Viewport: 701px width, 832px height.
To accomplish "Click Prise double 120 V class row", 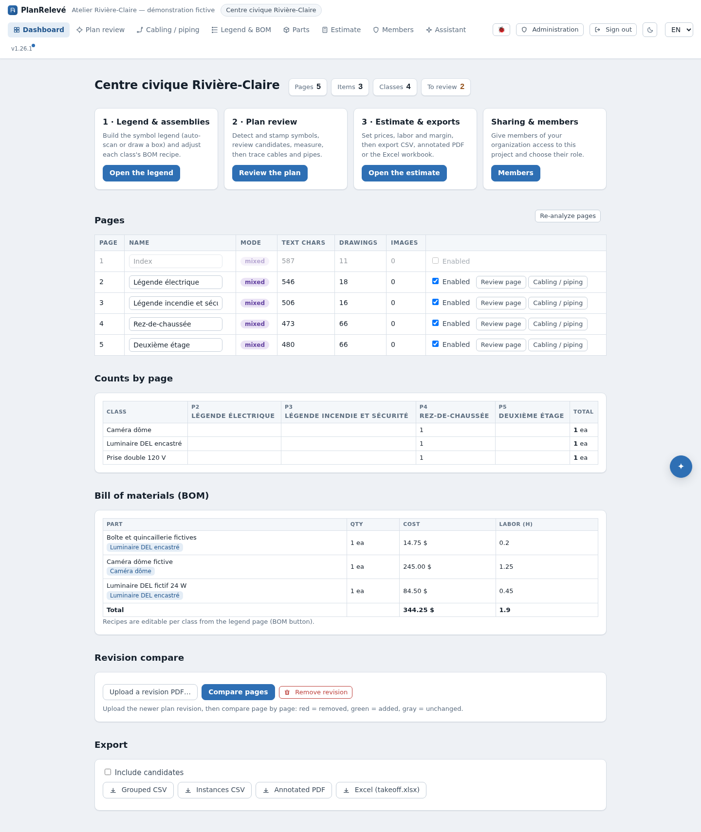I will pyautogui.click(x=350, y=458).
